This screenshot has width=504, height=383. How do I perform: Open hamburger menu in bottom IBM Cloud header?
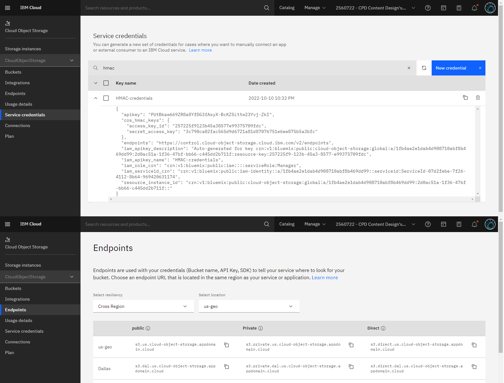coord(8,224)
